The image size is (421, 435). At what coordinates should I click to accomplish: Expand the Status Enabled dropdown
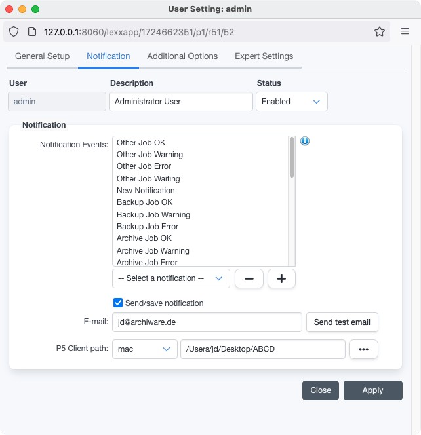(x=291, y=102)
